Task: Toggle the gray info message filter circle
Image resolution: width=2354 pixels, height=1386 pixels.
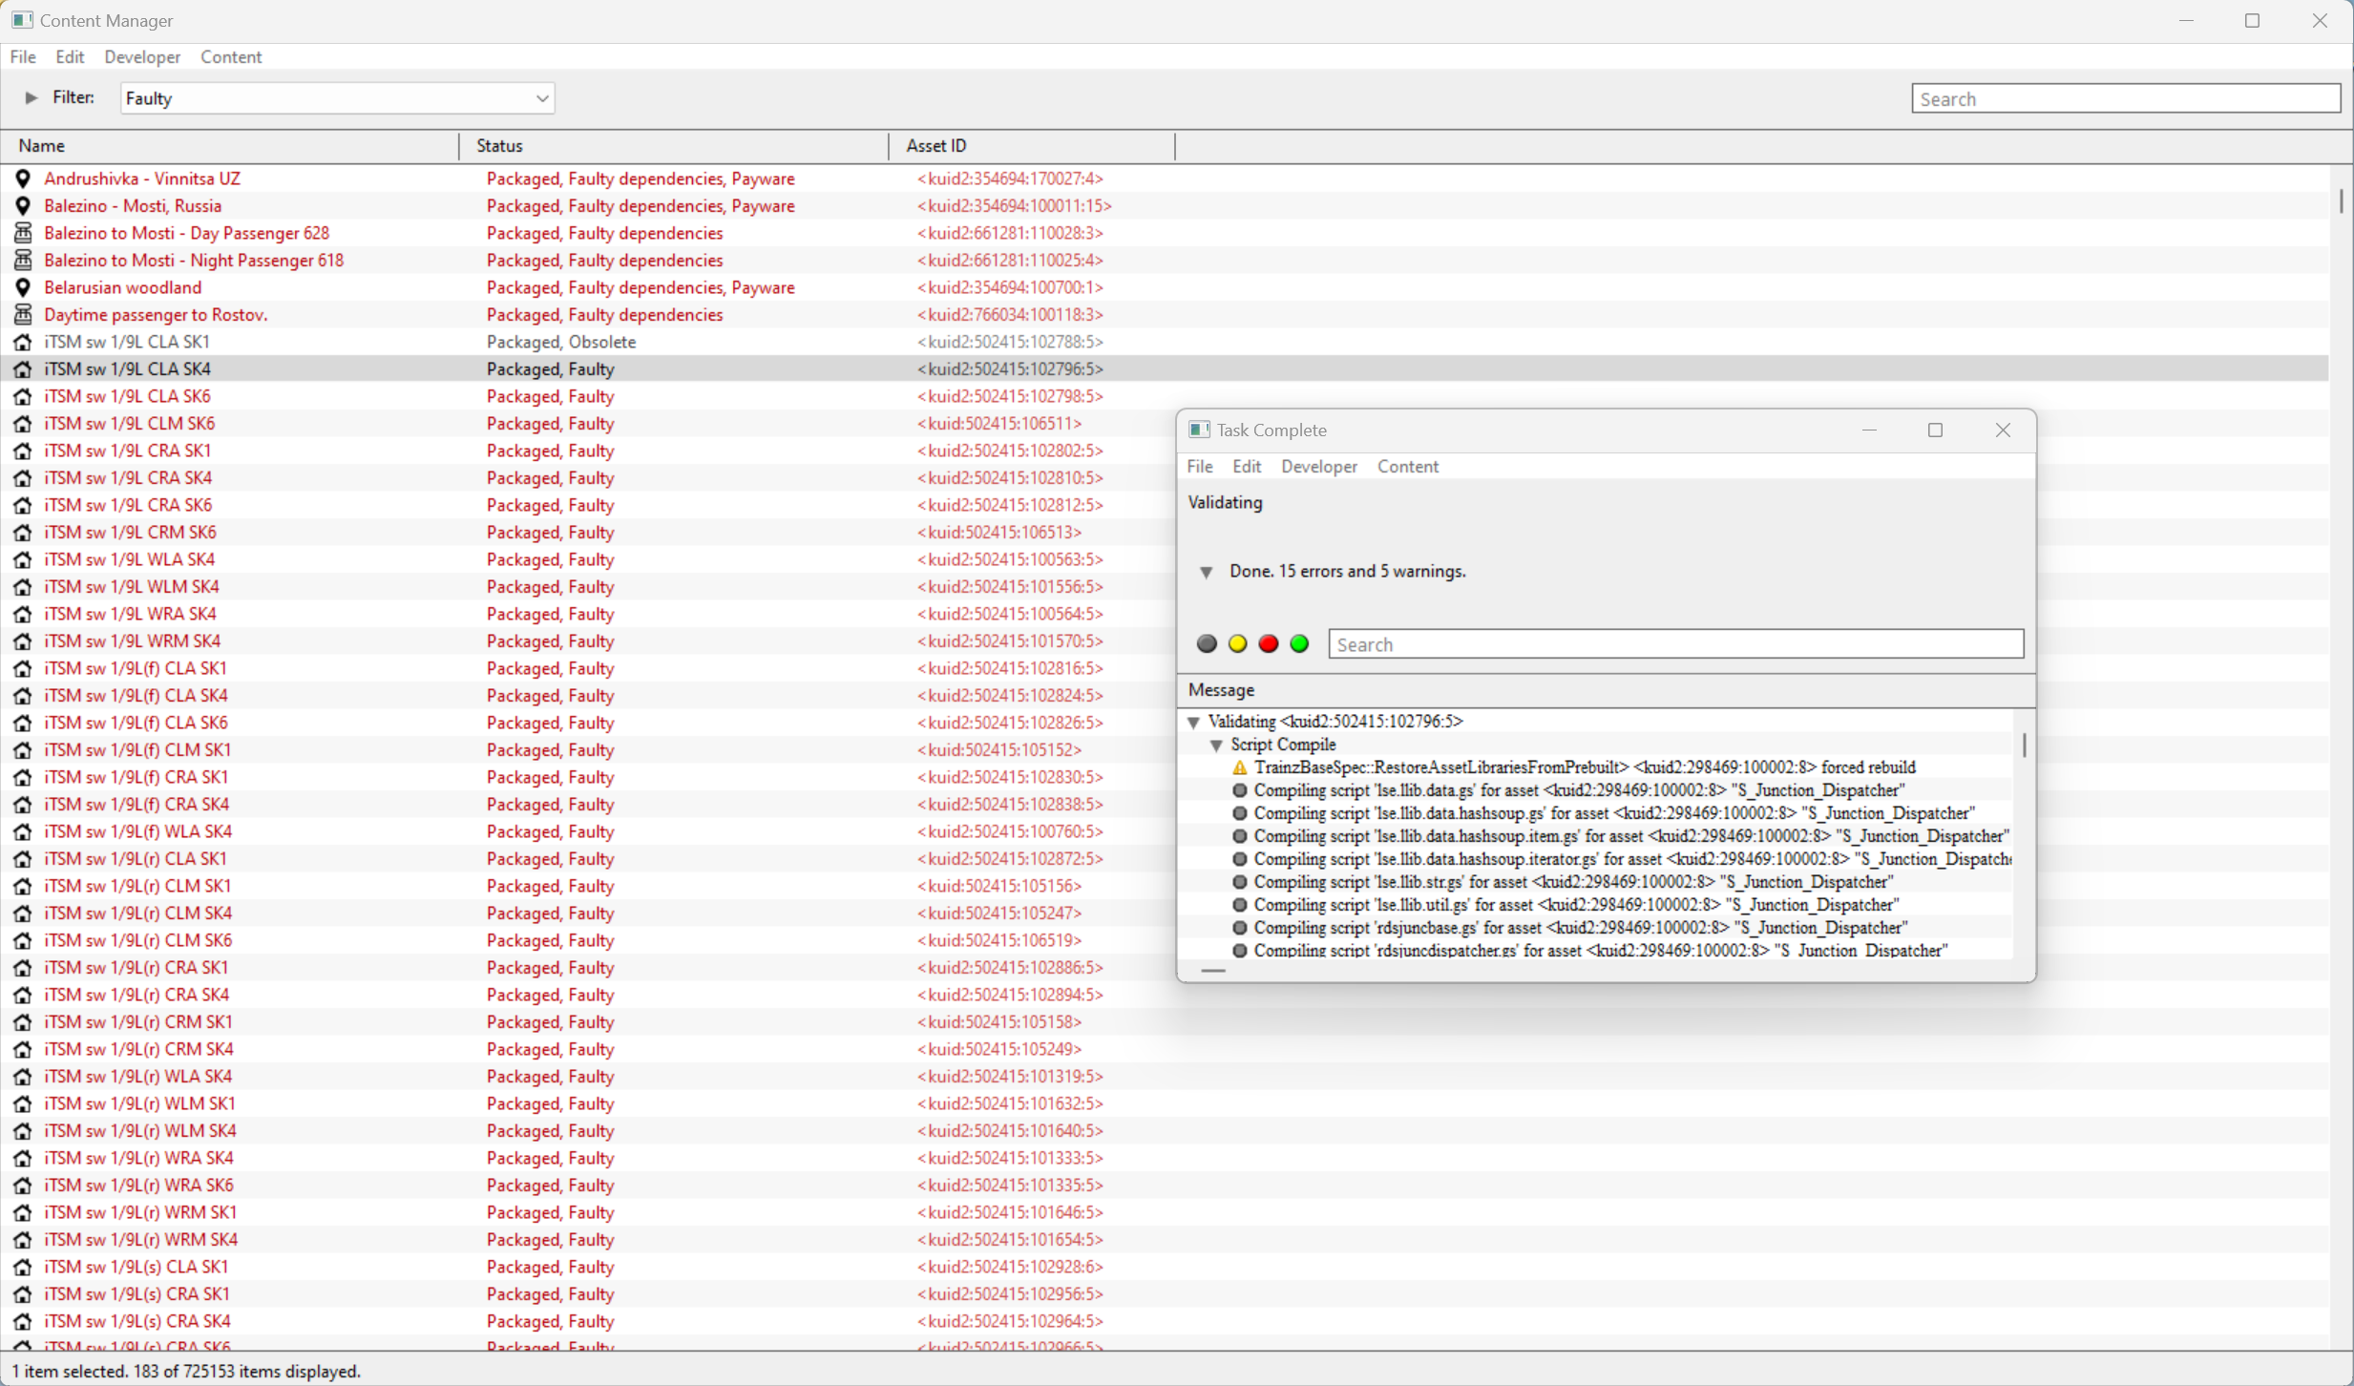Action: (x=1207, y=644)
